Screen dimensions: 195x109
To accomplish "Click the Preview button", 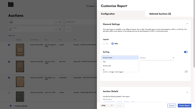I will 120,106.
